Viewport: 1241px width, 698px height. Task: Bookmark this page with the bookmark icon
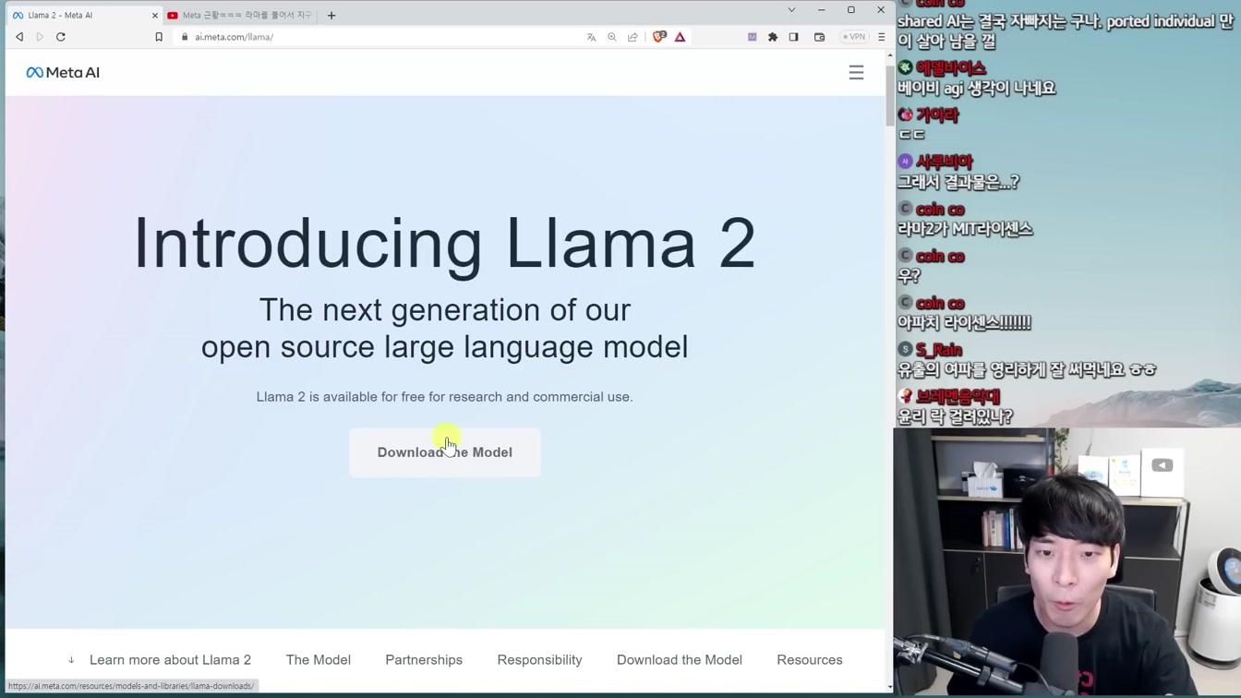159,37
